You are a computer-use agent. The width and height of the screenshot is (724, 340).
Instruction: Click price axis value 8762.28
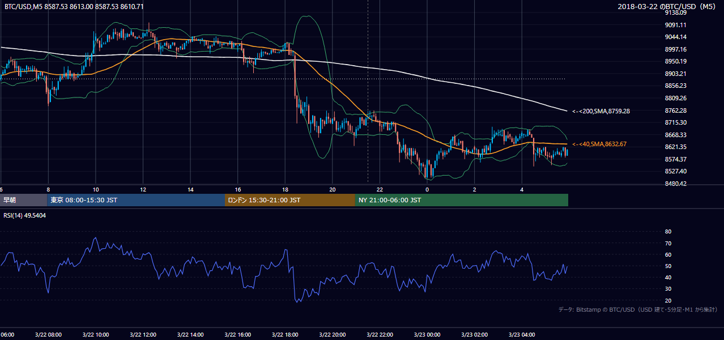(675, 110)
